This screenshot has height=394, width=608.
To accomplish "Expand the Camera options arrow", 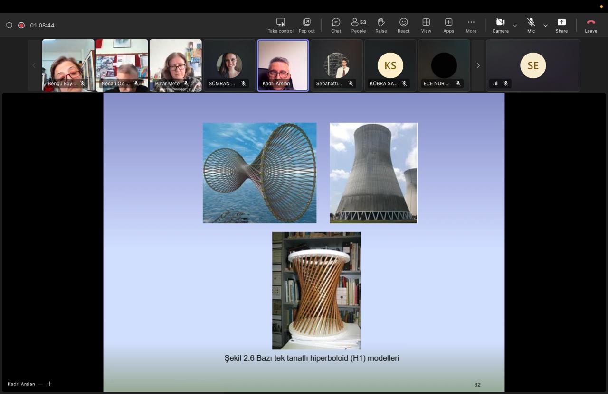I will [515, 26].
